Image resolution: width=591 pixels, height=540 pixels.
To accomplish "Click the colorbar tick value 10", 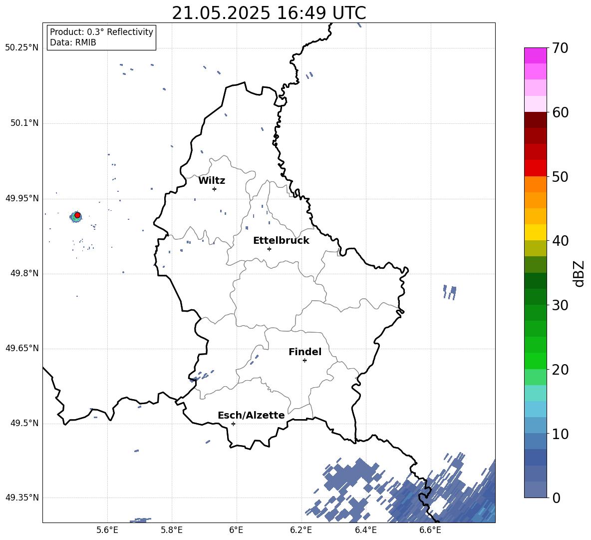I will click(560, 434).
